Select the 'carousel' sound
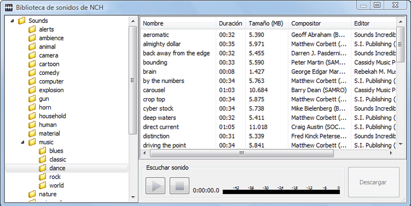The width and height of the screenshot is (411, 206). [268, 90]
